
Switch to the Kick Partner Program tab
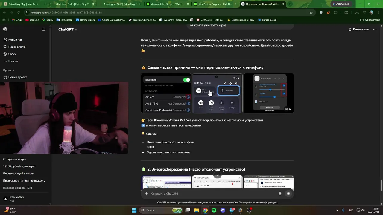(215, 4)
